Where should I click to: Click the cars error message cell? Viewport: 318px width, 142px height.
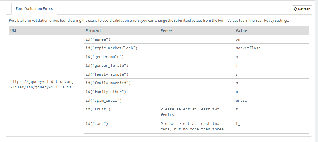(x=192, y=126)
